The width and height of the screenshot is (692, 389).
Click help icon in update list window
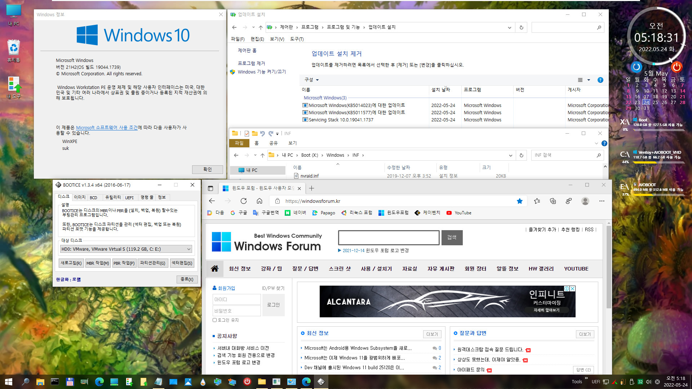(x=600, y=80)
